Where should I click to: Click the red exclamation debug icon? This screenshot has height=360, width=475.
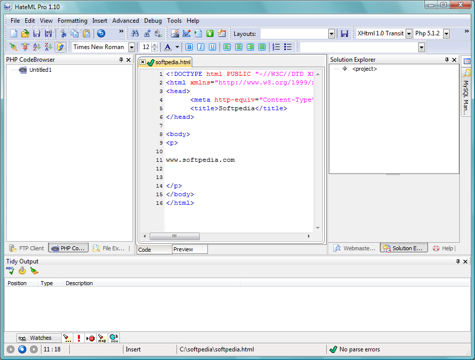(79, 338)
